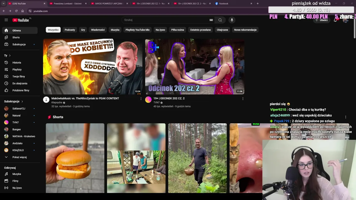Click TVN7 channel avatar beside video title
The image size is (356, 200).
point(148,100)
